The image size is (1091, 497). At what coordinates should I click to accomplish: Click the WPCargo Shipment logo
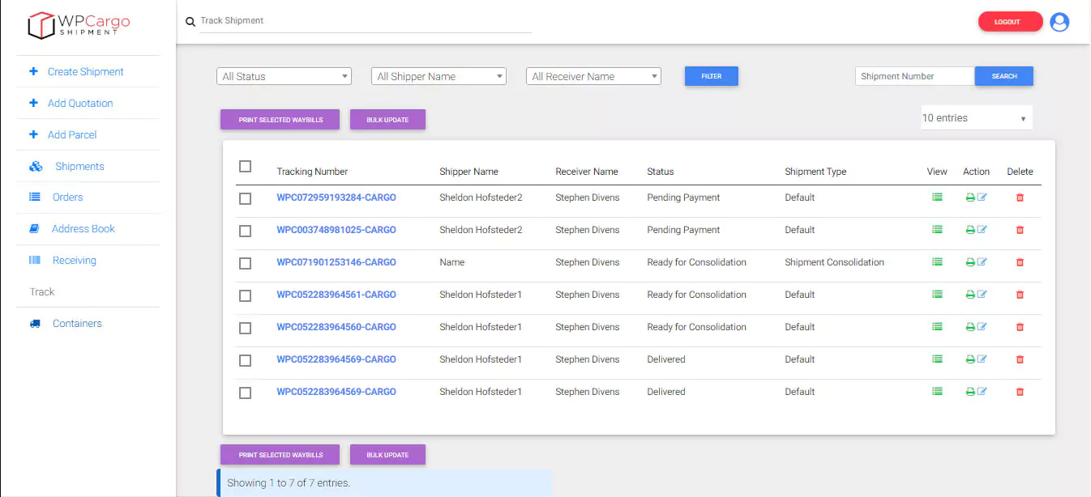click(x=79, y=24)
